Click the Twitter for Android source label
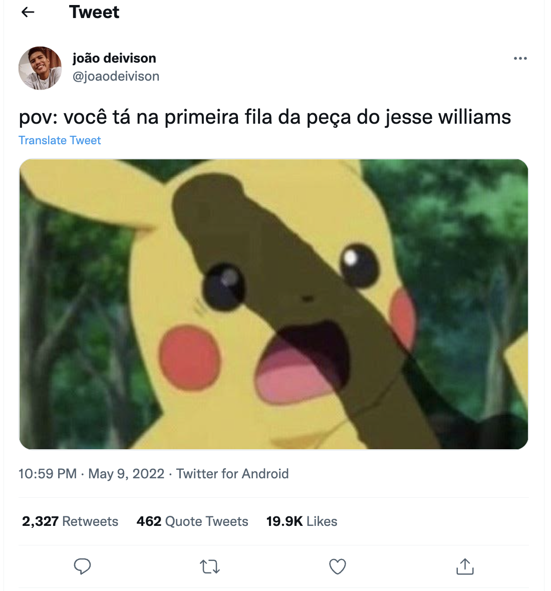 (232, 473)
